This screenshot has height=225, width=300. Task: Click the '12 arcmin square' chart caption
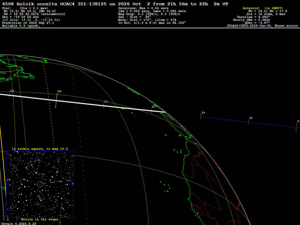[40, 149]
